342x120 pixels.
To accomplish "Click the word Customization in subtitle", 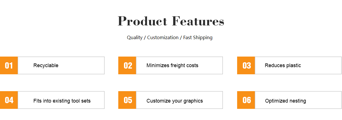I will (x=163, y=38).
